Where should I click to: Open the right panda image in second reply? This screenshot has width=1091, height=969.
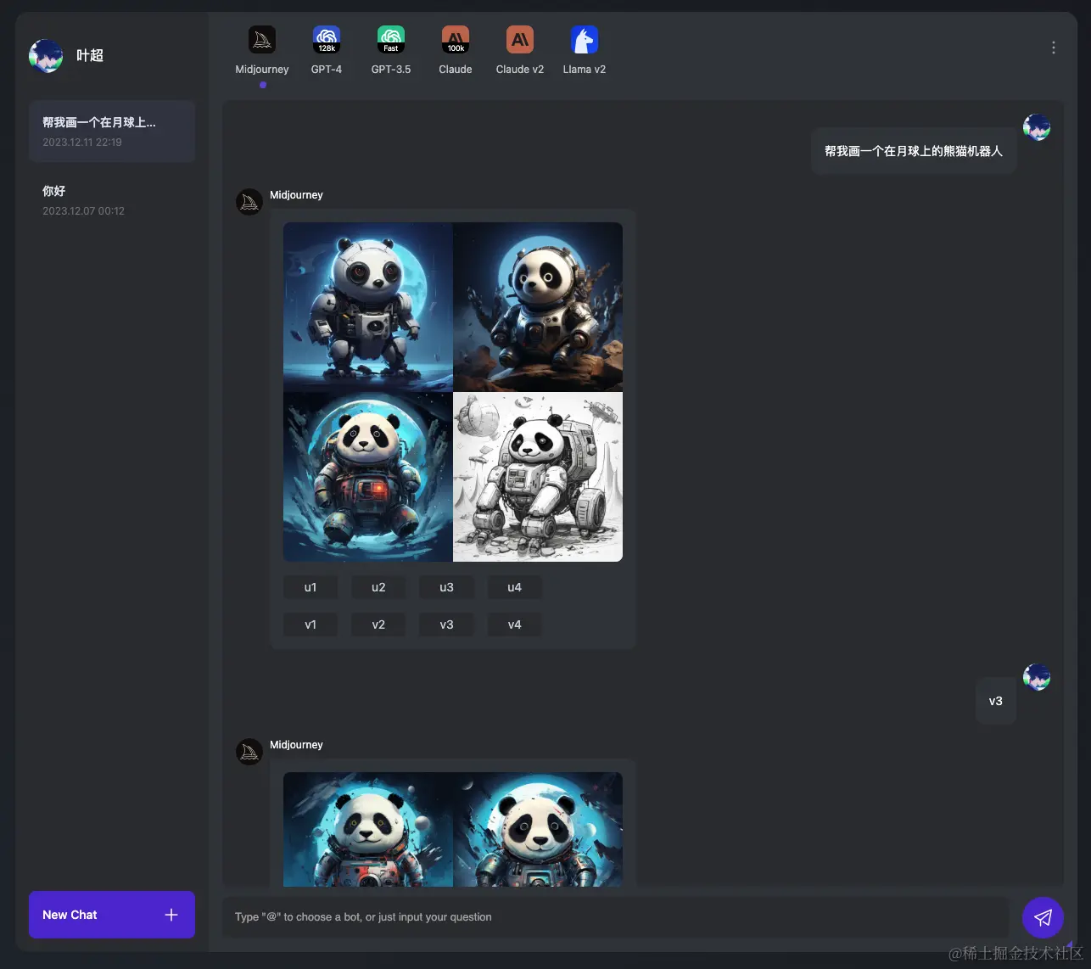pos(538,829)
